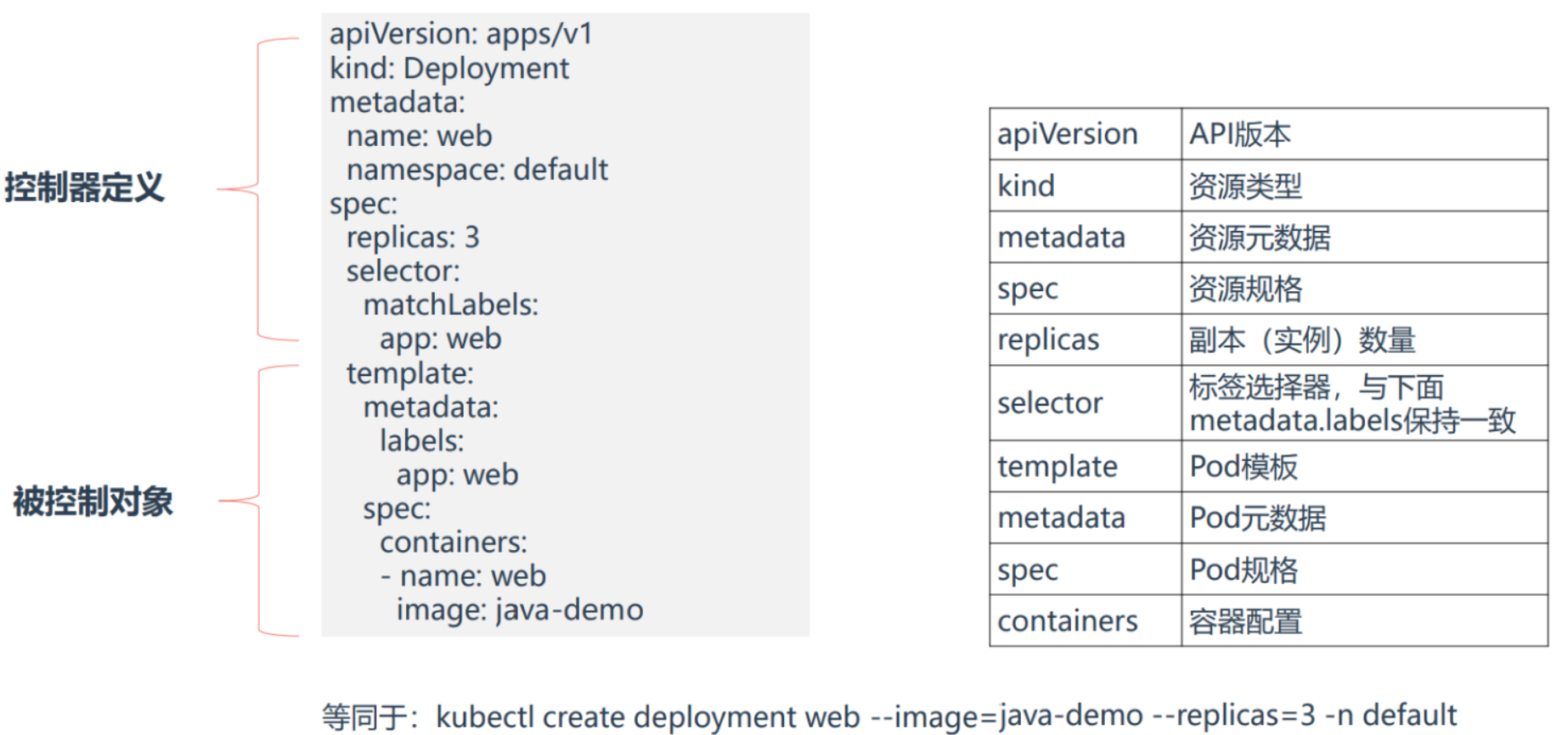This screenshot has height=735, width=1562.
Task: Select the API版本 table cell
Action: [x=1239, y=134]
